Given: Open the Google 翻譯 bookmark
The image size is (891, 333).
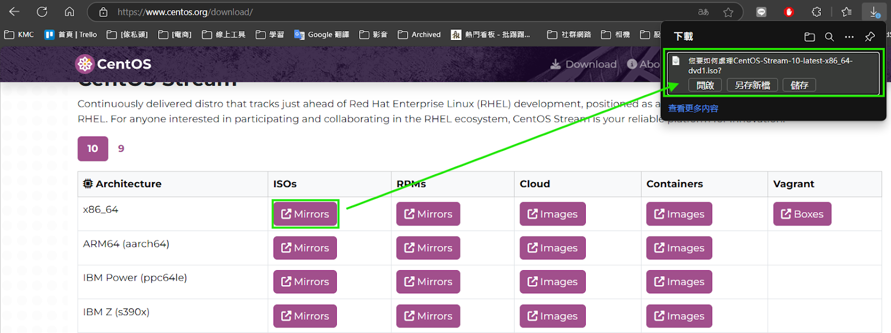Looking at the screenshot, I should [322, 35].
